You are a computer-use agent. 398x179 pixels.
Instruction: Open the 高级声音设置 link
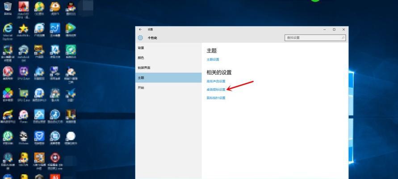click(x=216, y=81)
